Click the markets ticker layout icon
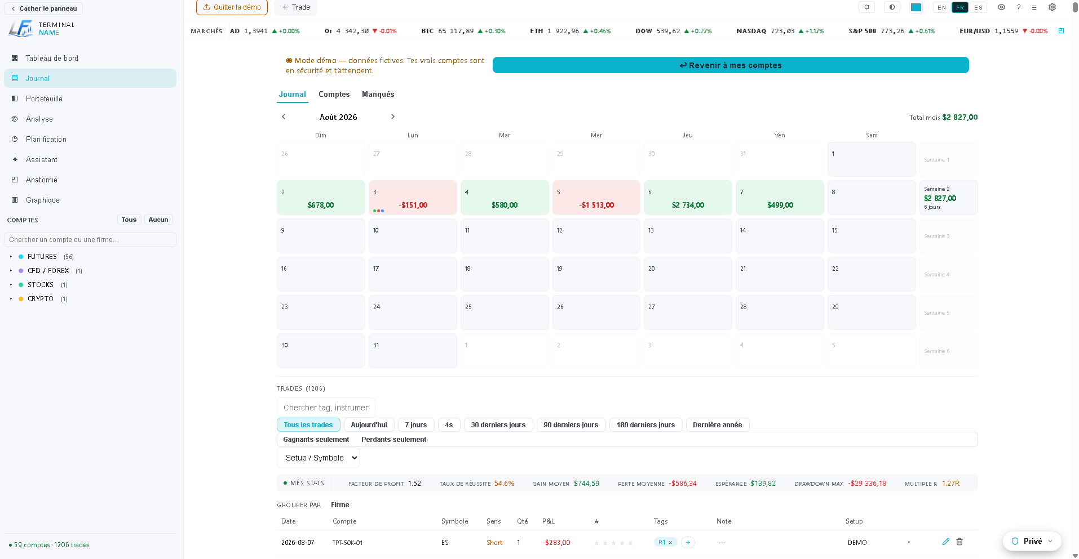 coord(1061,31)
